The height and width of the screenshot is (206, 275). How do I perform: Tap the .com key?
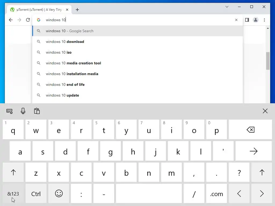(x=217, y=194)
